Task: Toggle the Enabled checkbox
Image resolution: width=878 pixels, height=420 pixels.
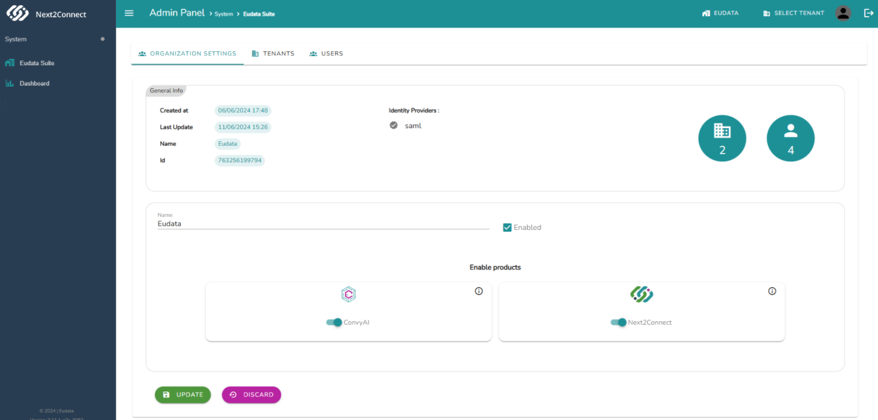Action: pyautogui.click(x=507, y=228)
